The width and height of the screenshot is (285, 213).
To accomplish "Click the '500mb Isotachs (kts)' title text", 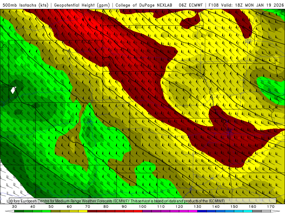I will coord(25,5).
